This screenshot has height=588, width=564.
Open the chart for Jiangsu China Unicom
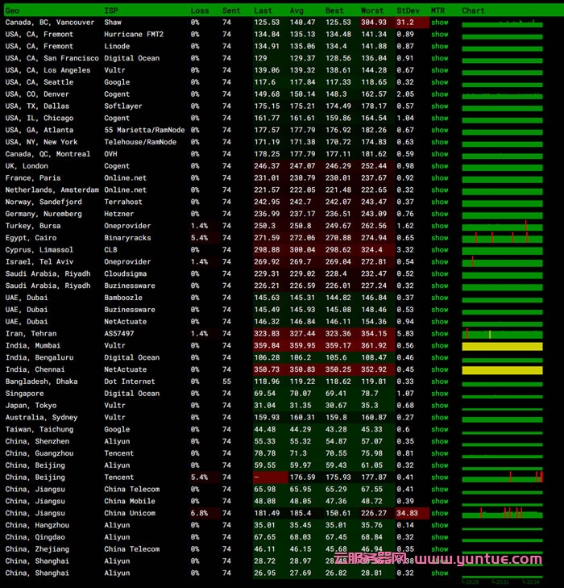pyautogui.click(x=502, y=513)
